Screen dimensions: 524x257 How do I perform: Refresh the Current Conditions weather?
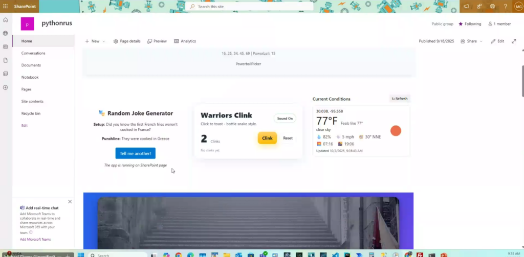tap(400, 99)
